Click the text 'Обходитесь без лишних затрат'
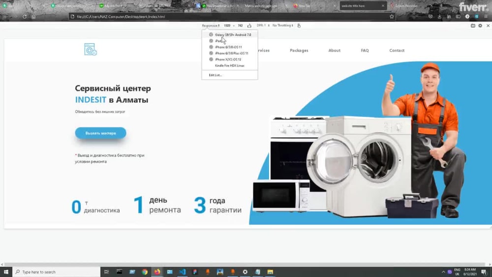Viewport: 492px width, 277px height. click(100, 112)
